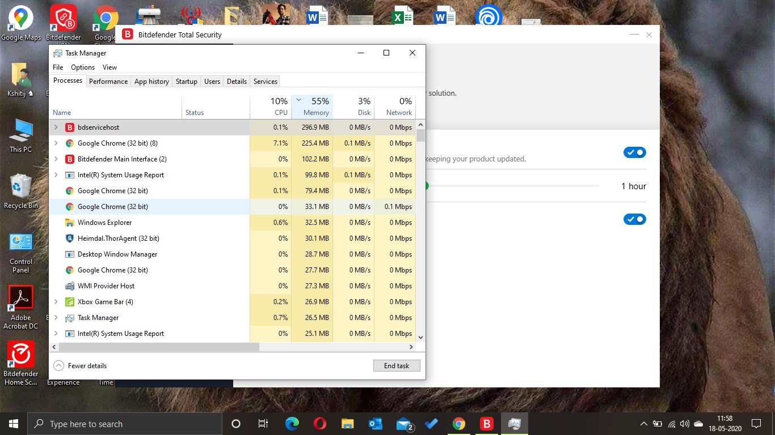775x435 pixels.
Task: Switch to the Performance tab
Action: [108, 82]
